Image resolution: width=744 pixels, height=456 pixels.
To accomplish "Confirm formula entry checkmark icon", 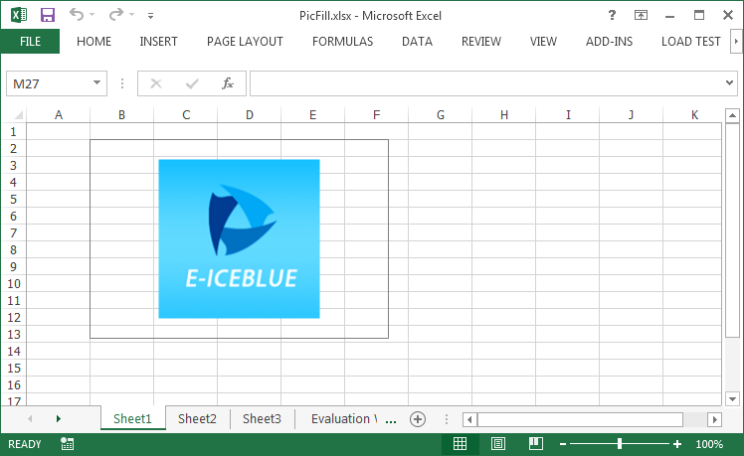I will [x=192, y=83].
